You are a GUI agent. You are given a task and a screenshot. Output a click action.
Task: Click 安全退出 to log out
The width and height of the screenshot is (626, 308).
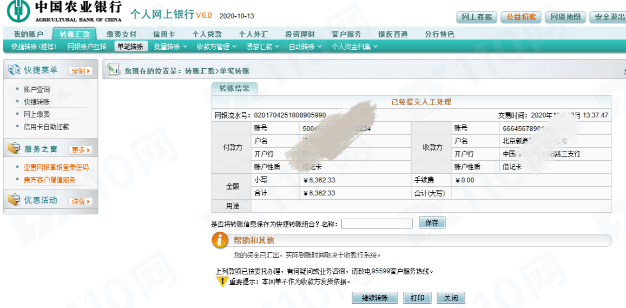pos(608,17)
